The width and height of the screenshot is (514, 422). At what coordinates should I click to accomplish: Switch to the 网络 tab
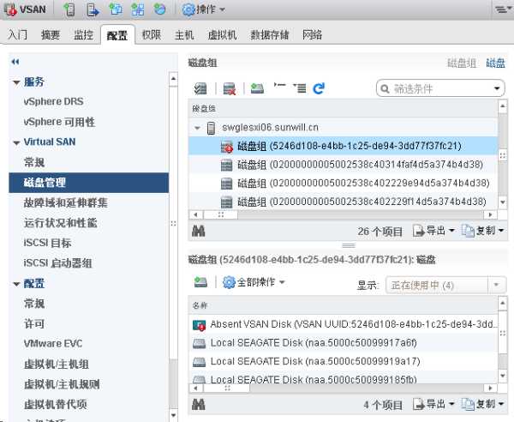[312, 34]
